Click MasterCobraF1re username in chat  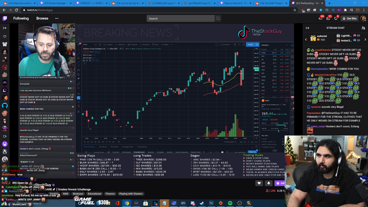pyautogui.click(x=325, y=75)
